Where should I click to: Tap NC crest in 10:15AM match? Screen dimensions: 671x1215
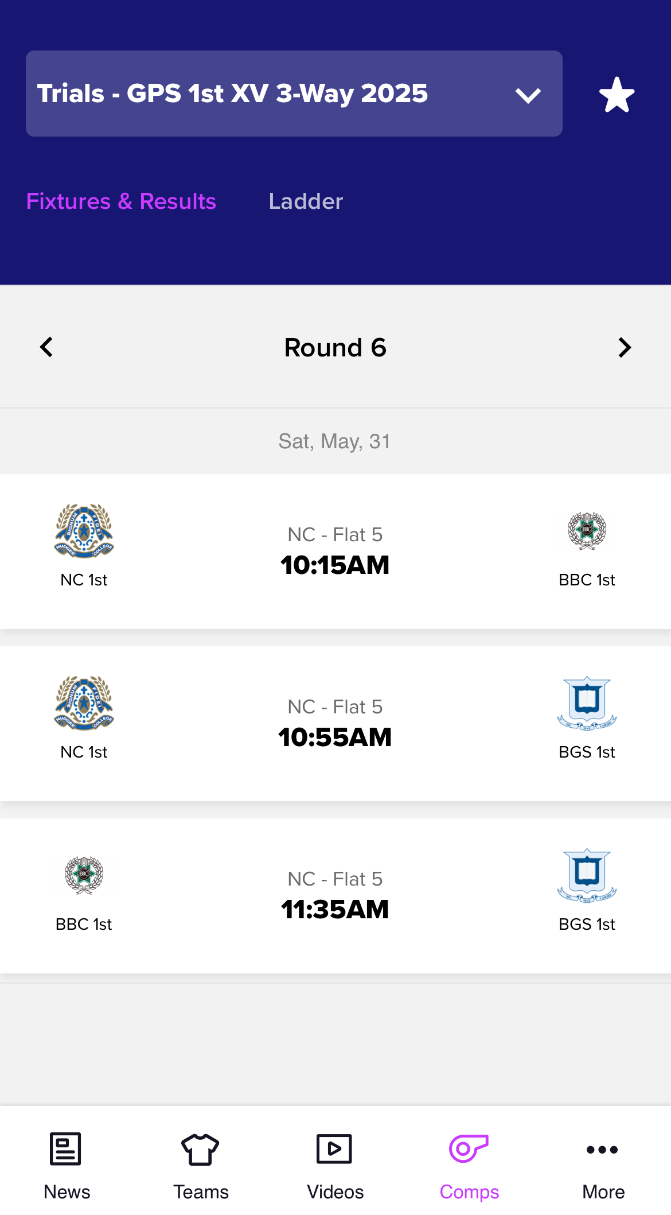coord(84,531)
